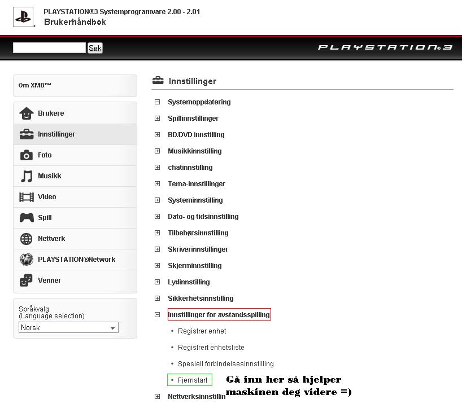Expand the Nettverksinnstilling section
This screenshot has width=462, height=408.
click(x=158, y=397)
